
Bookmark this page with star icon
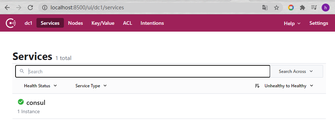[x=277, y=8]
